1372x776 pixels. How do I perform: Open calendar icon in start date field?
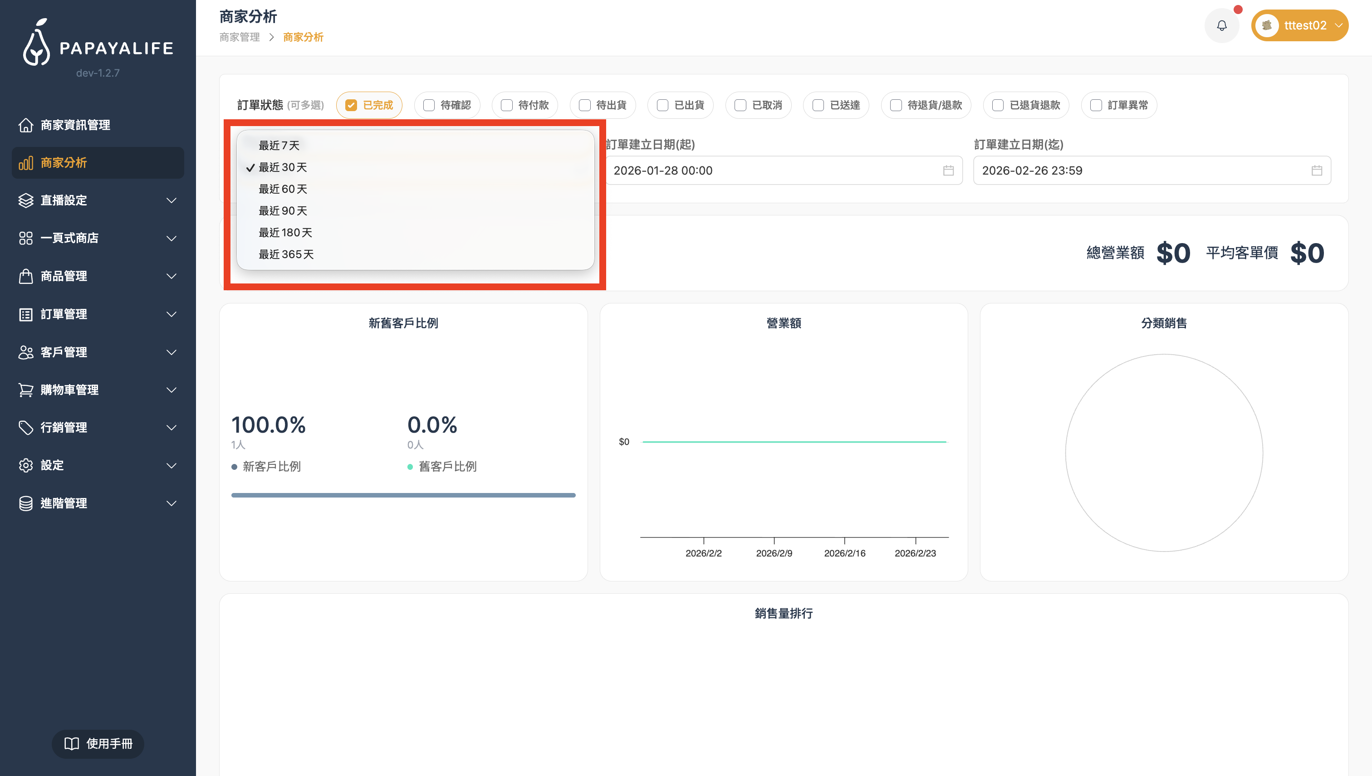point(948,171)
